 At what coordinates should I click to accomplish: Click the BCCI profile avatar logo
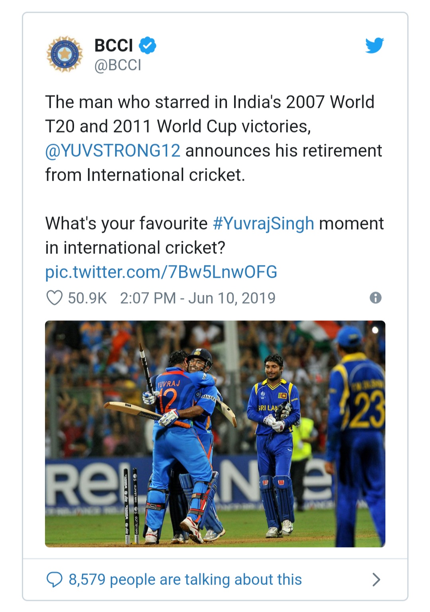tap(64, 54)
